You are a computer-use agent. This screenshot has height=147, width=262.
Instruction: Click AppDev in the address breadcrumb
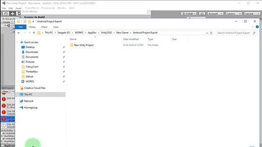coord(92,33)
